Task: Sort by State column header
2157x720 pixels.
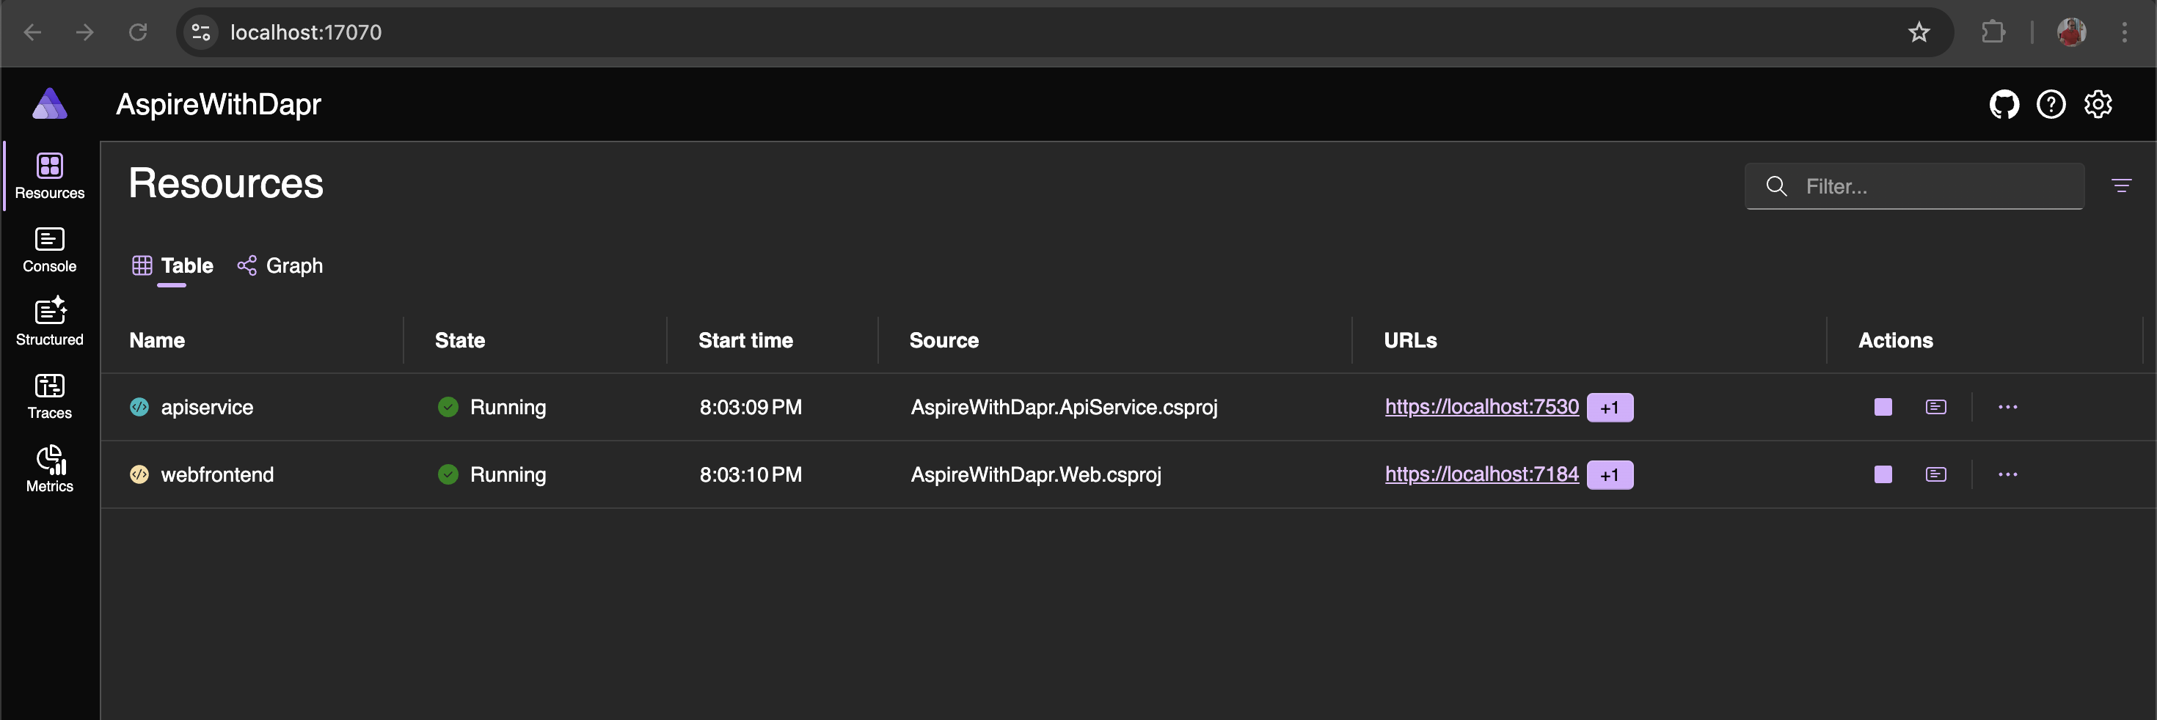Action: pos(460,341)
